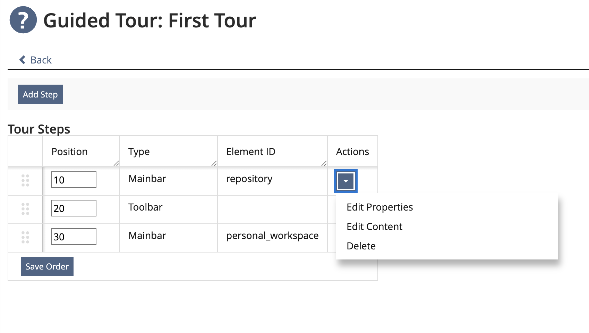Choose Edit Content from actions menu
Image resolution: width=589 pixels, height=333 pixels.
pyautogui.click(x=375, y=227)
